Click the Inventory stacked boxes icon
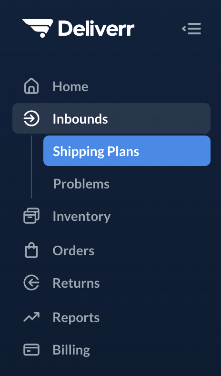 (31, 216)
